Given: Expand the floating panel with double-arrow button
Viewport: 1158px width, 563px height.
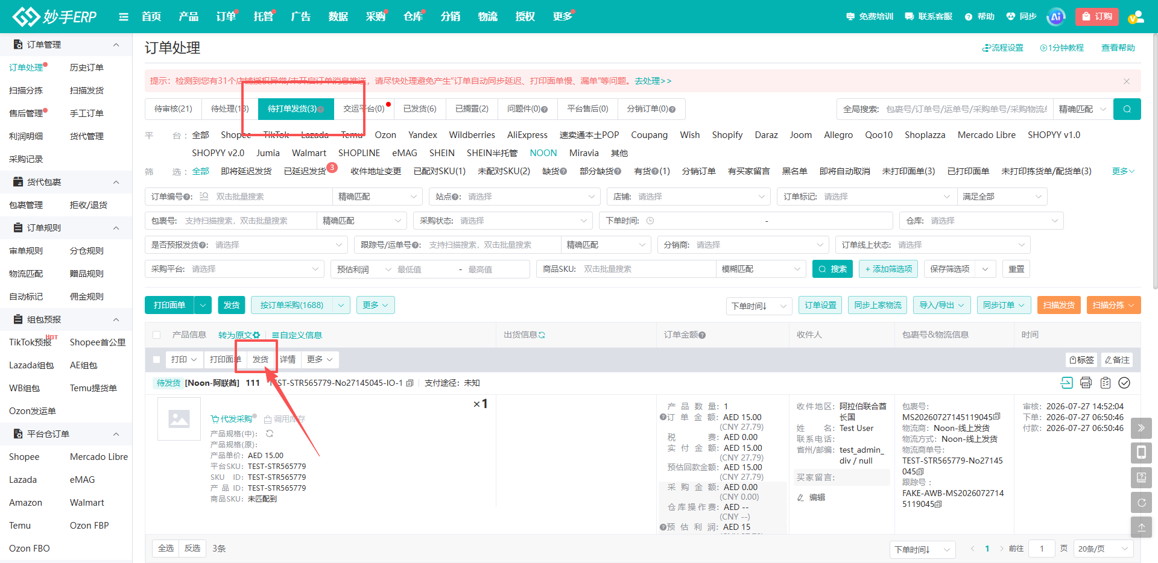Looking at the screenshot, I should coord(1141,428).
